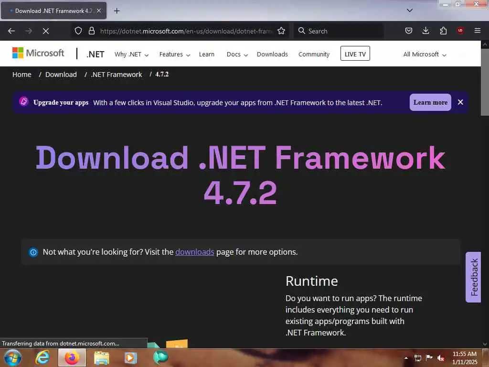Open Windows Media Player on taskbar
This screenshot has width=489, height=367.
pos(131,358)
